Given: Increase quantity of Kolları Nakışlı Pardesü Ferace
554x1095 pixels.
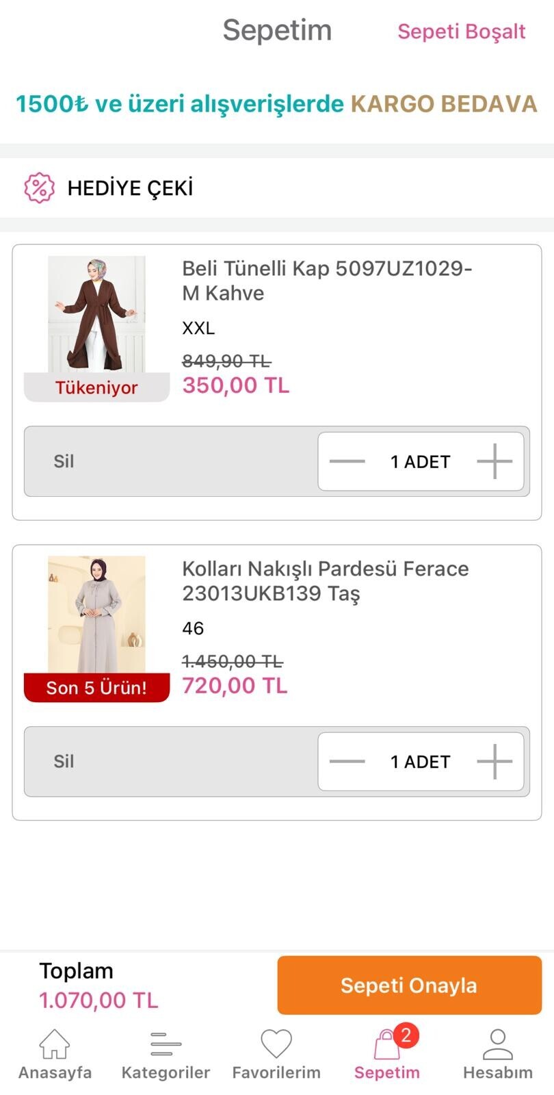Looking at the screenshot, I should [494, 762].
